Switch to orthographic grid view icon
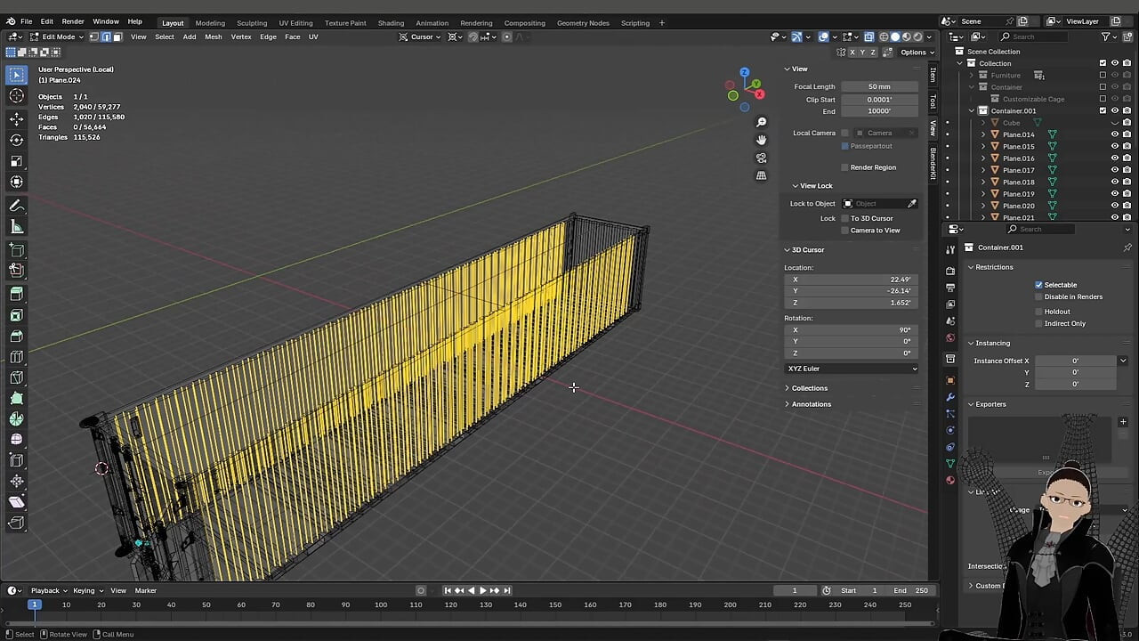This screenshot has width=1139, height=641. tap(761, 175)
